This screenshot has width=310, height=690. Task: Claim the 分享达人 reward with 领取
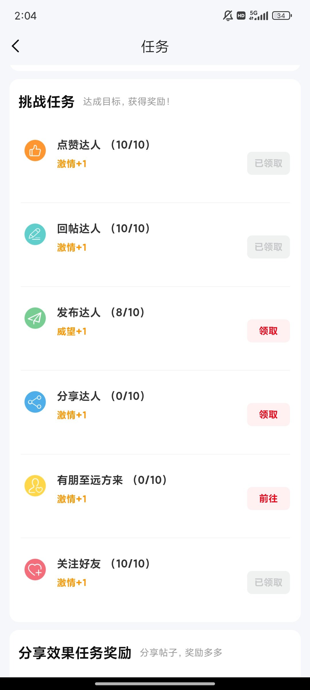(268, 415)
